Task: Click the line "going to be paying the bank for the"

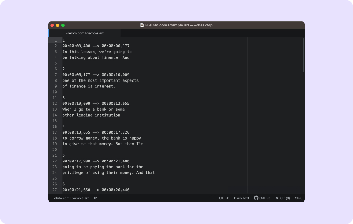Action: pos(103,167)
